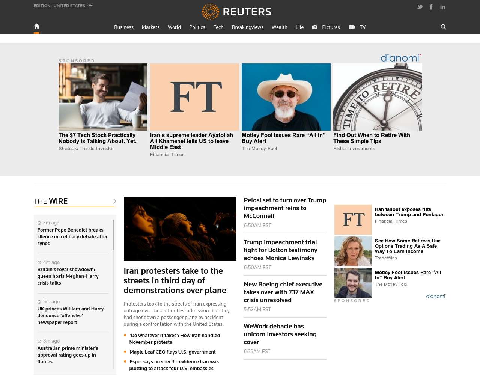Read New Boeing chief executive story
Viewport: 480px width, 384px height.
283,292
